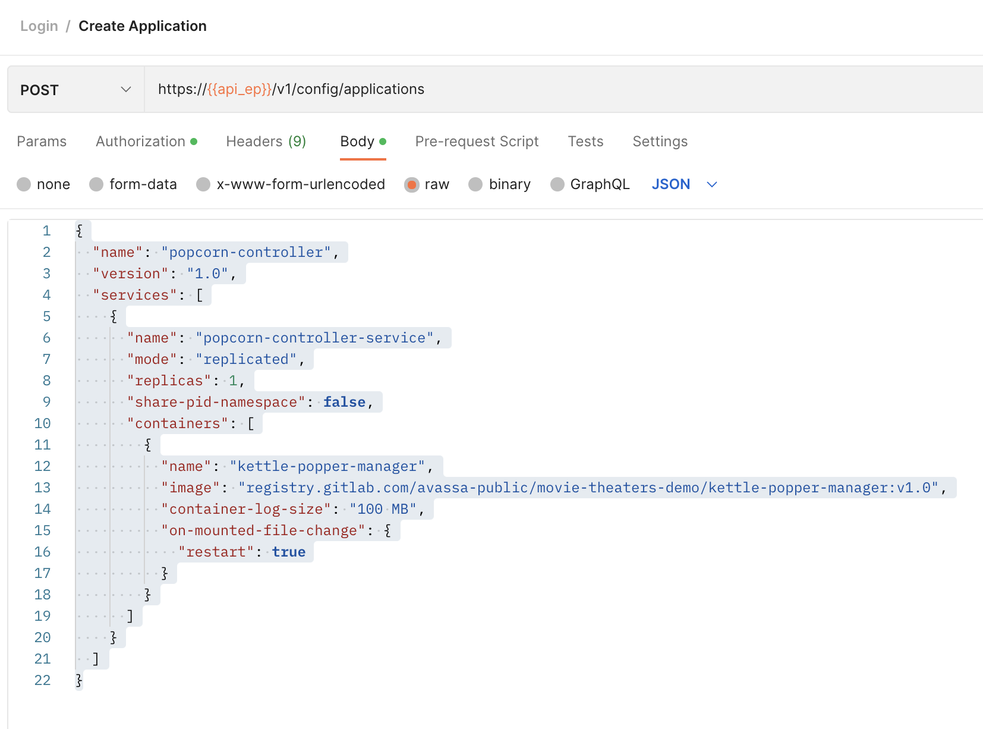Click line number 13 in gutter
The image size is (983, 729).
coord(43,488)
